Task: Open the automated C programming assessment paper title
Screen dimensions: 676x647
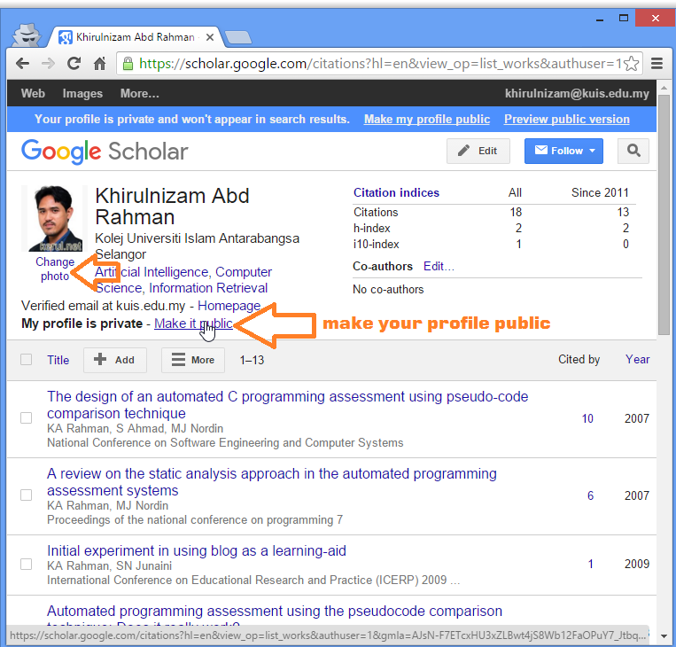Action: pos(288,404)
